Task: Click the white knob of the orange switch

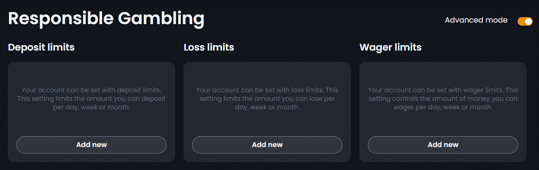Action: [x=528, y=21]
